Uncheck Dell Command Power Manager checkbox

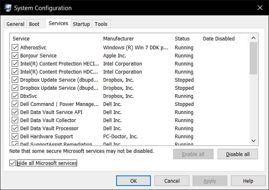click(x=15, y=104)
